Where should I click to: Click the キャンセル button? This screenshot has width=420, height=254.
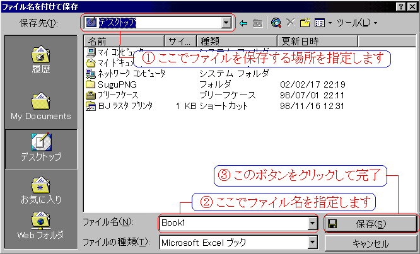click(370, 243)
